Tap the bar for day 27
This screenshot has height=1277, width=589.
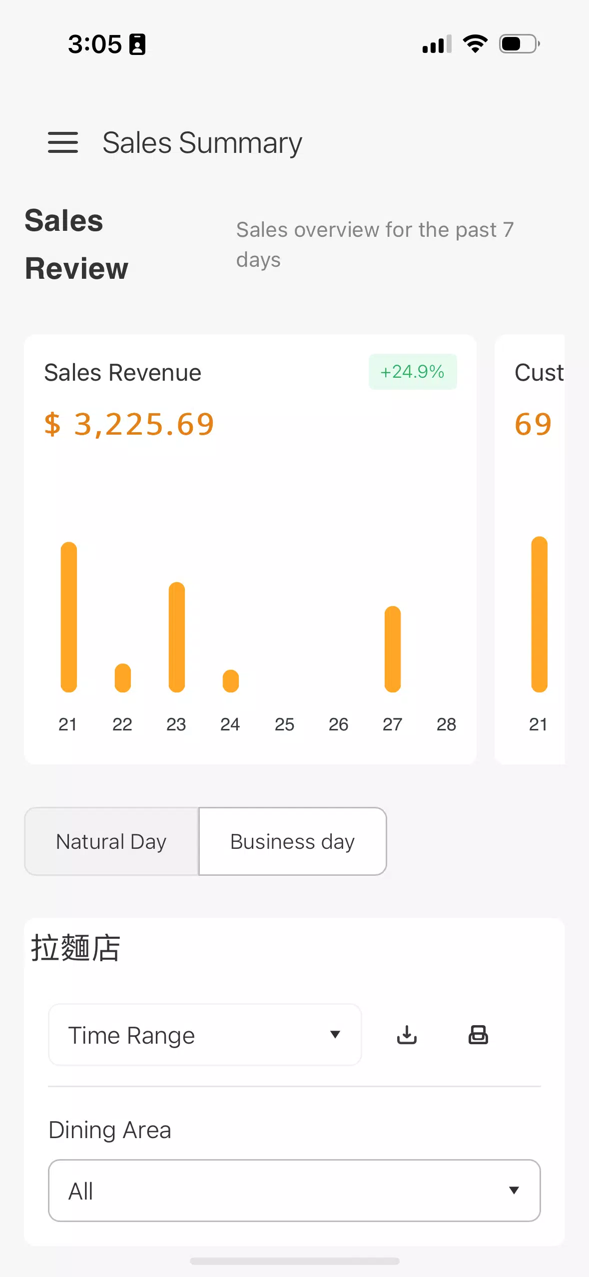click(393, 649)
